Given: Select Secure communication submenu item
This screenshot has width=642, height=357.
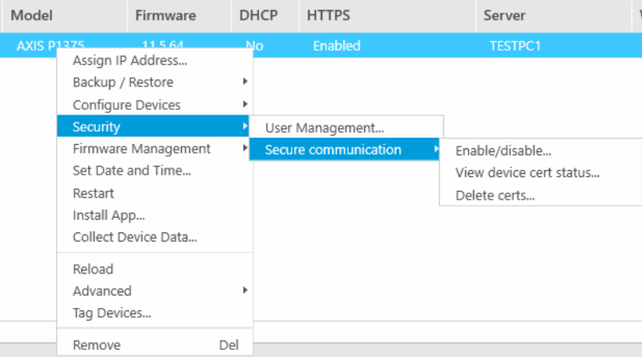Looking at the screenshot, I should click(x=333, y=150).
